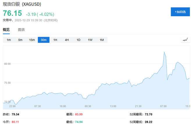
Task: Choose the 15m time interval
Action: click(x=32, y=40)
